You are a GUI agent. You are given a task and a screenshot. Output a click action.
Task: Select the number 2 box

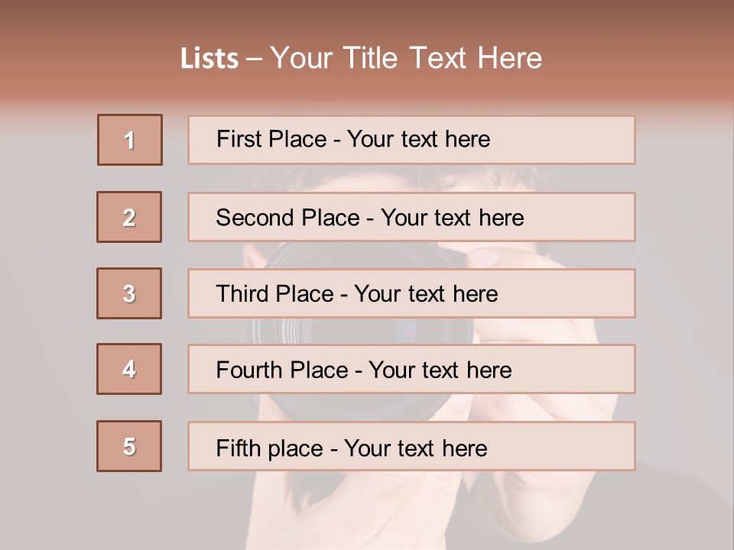[x=129, y=217]
